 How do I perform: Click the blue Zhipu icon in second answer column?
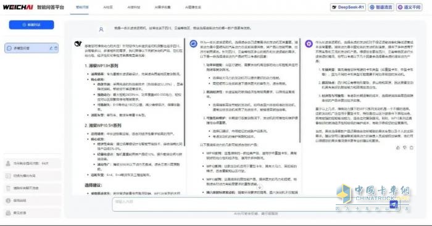point(193,44)
